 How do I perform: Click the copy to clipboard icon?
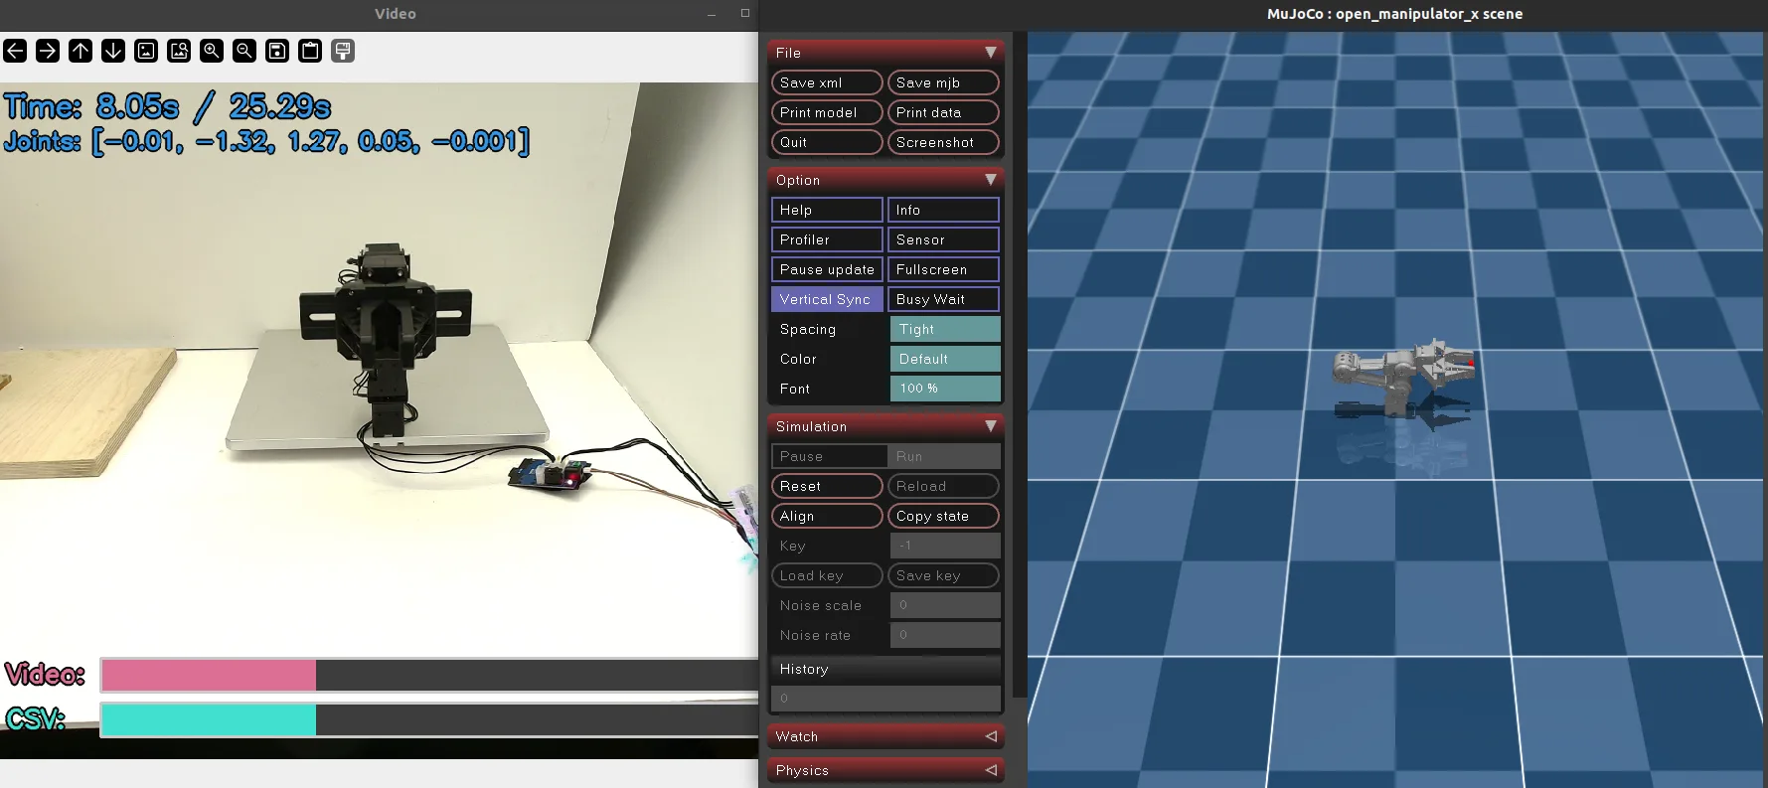pyautogui.click(x=310, y=51)
